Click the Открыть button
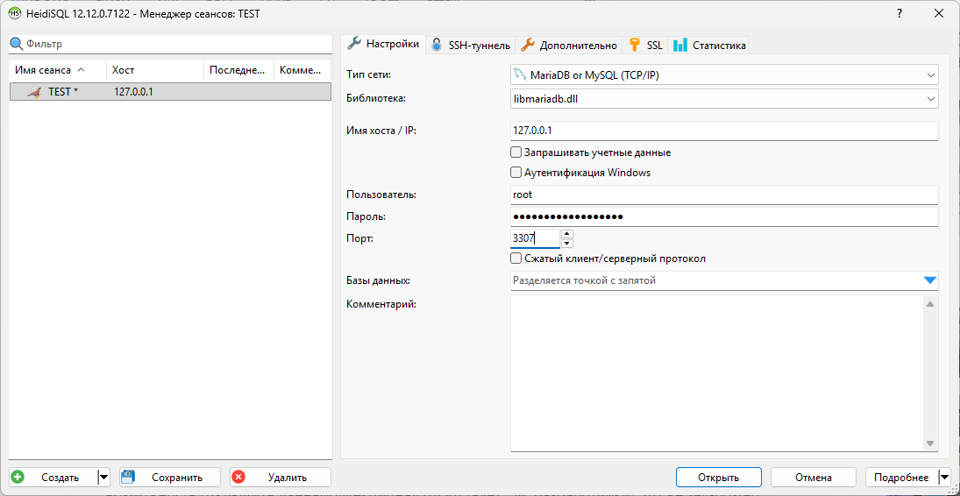Image resolution: width=960 pixels, height=496 pixels. click(x=719, y=477)
